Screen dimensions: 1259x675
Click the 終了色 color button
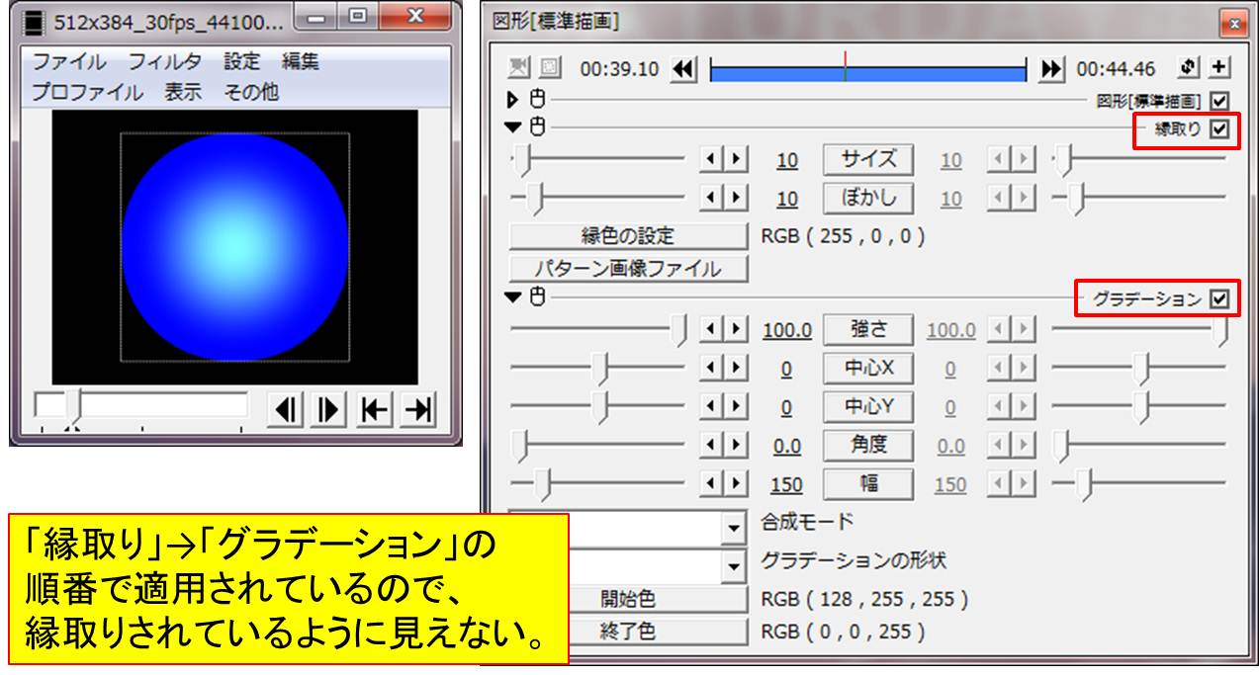point(658,631)
